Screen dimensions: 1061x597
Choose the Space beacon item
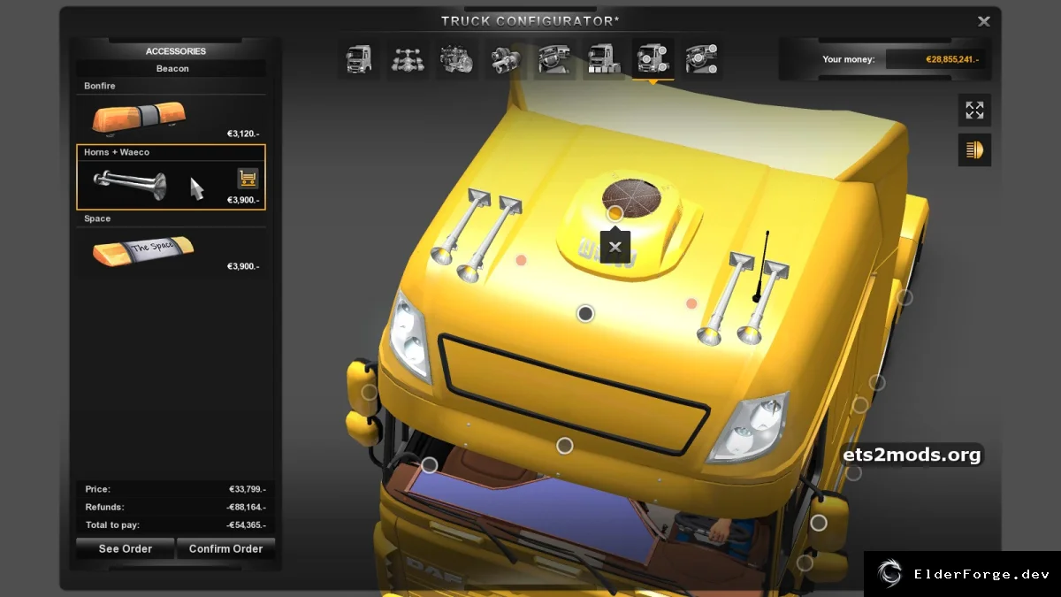(x=171, y=243)
